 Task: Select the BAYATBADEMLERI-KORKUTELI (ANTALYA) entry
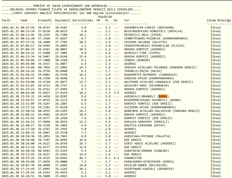[x=153, y=31]
